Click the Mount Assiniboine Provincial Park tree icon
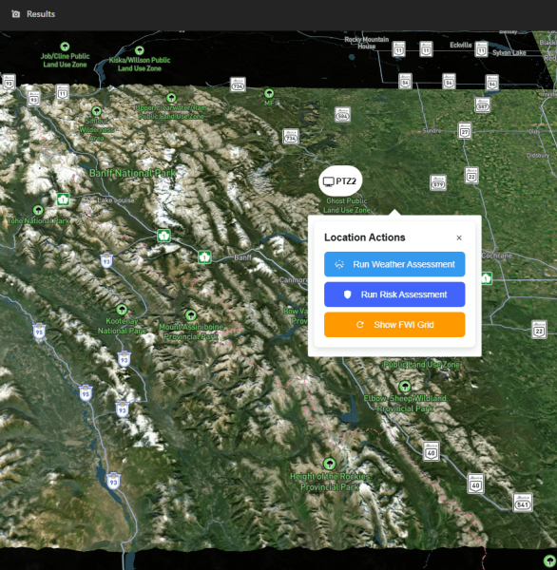 pyautogui.click(x=191, y=315)
